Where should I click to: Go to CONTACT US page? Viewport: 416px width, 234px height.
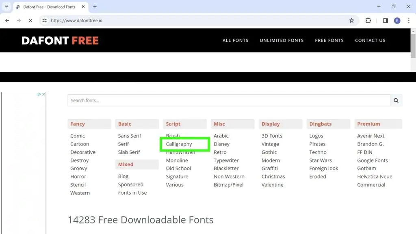point(370,40)
